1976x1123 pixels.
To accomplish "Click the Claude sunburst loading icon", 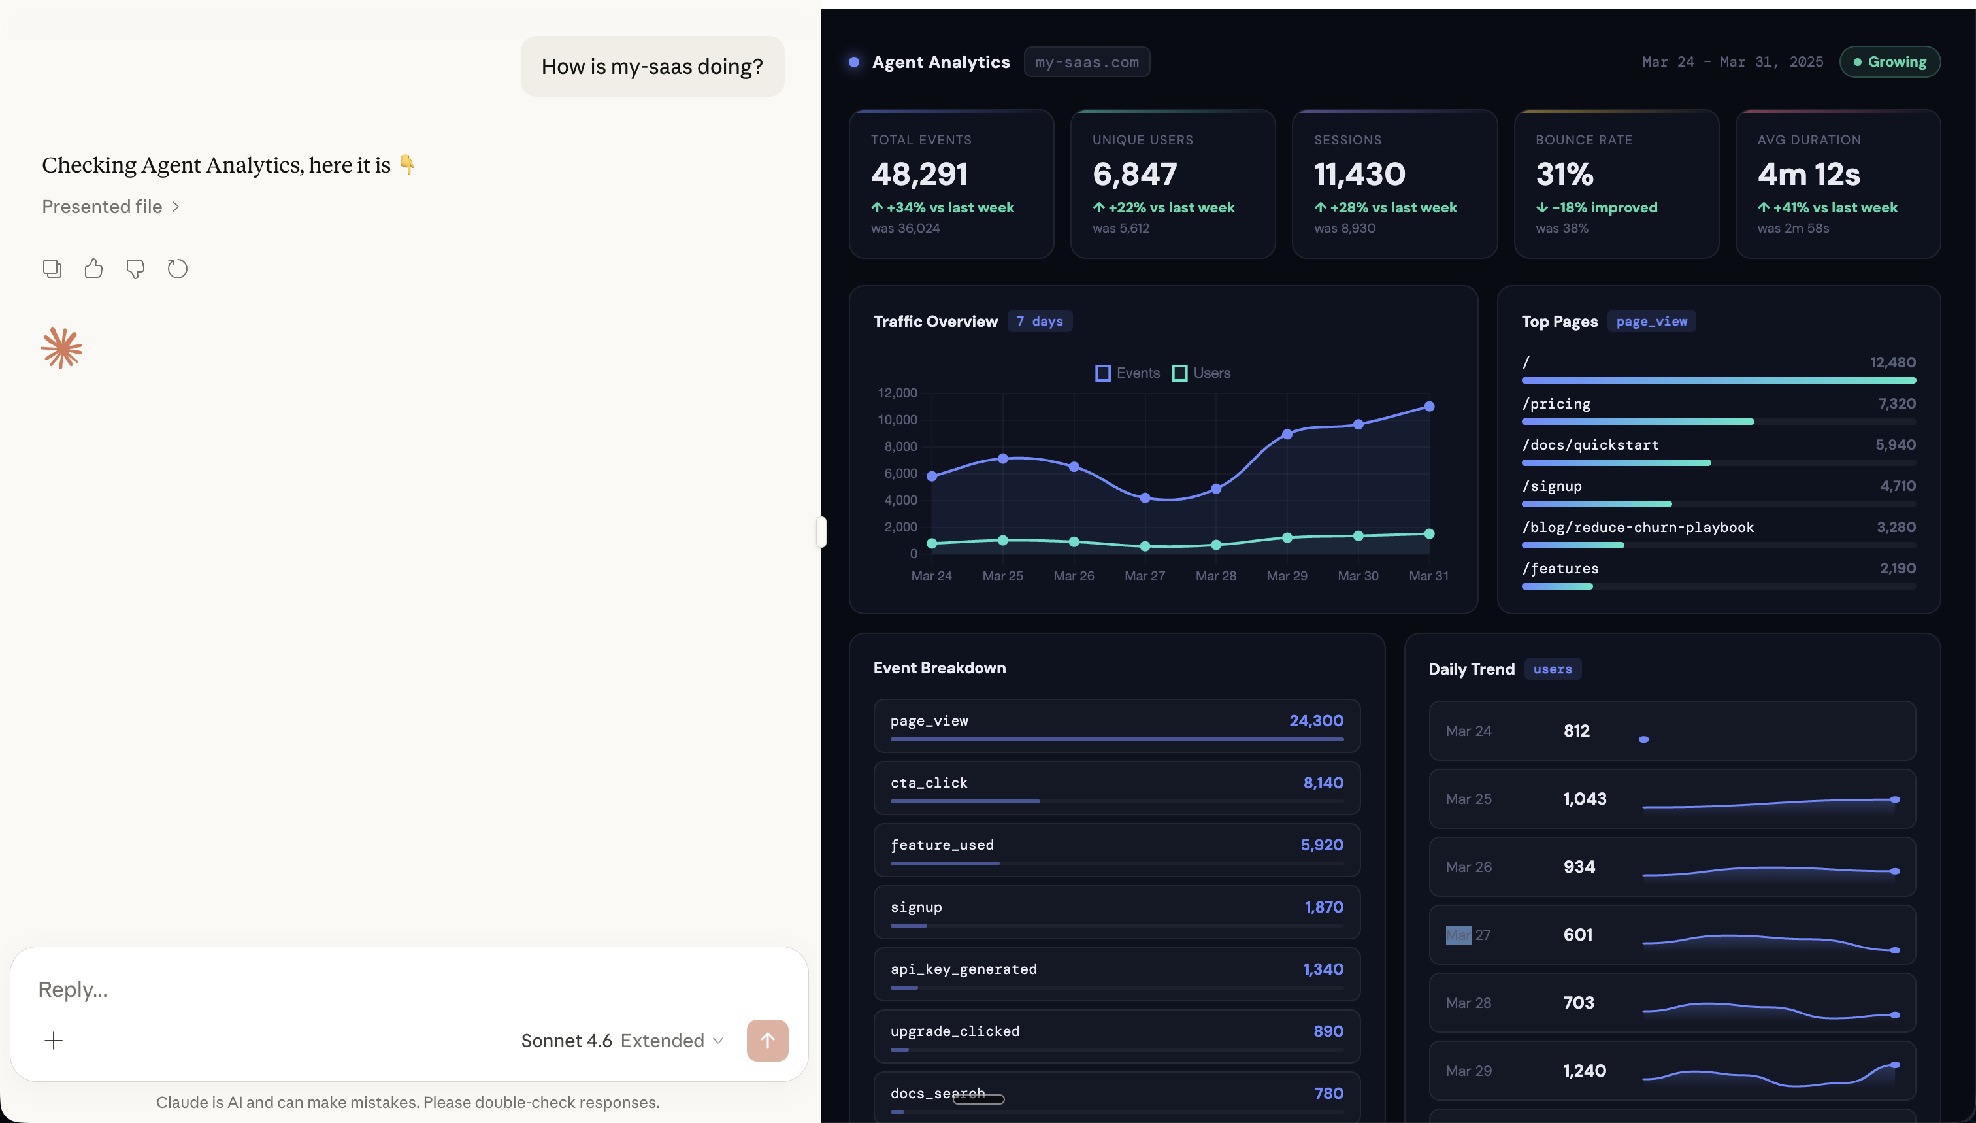I will [x=61, y=348].
